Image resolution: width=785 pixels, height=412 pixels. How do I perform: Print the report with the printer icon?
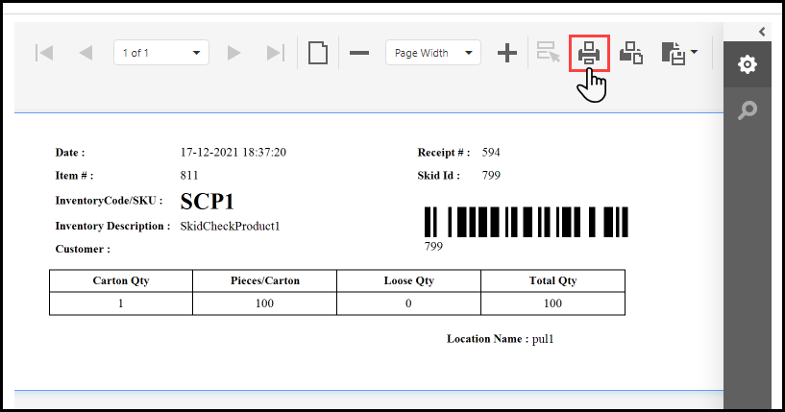coord(590,53)
